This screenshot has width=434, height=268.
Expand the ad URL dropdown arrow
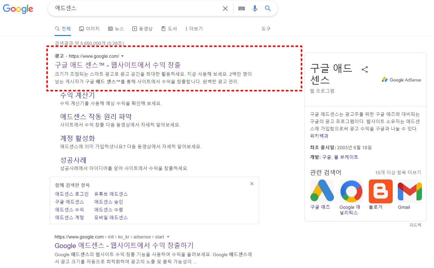(x=122, y=56)
